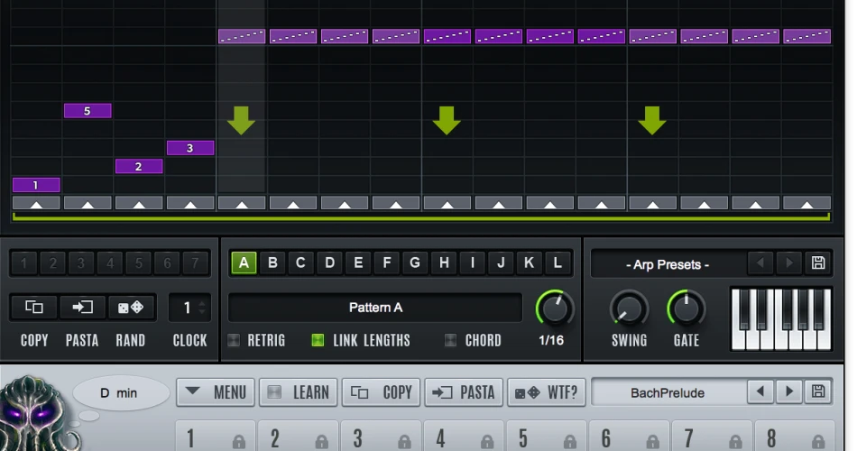
Task: Save the BachPrelude preset with disk icon
Action: pyautogui.click(x=818, y=392)
